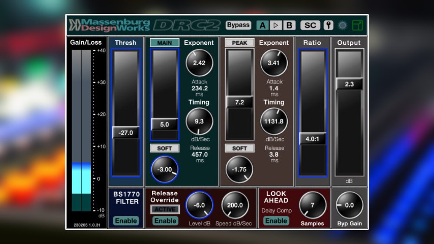The height and width of the screenshot is (244, 434).
Task: Click MAIN Attack value 234.2
Action: click(200, 88)
